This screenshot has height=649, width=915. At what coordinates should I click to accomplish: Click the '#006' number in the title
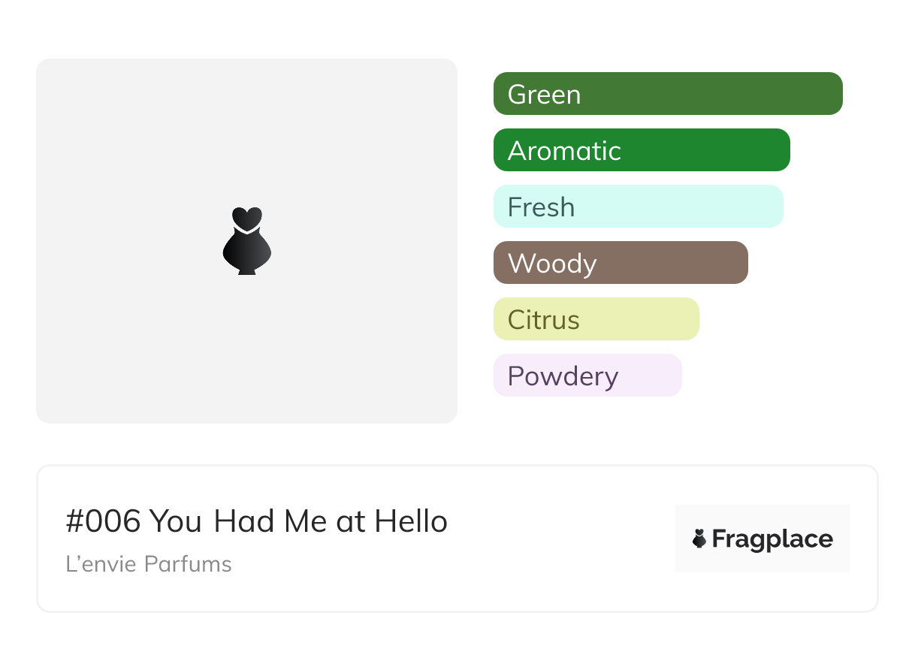pyautogui.click(x=103, y=521)
